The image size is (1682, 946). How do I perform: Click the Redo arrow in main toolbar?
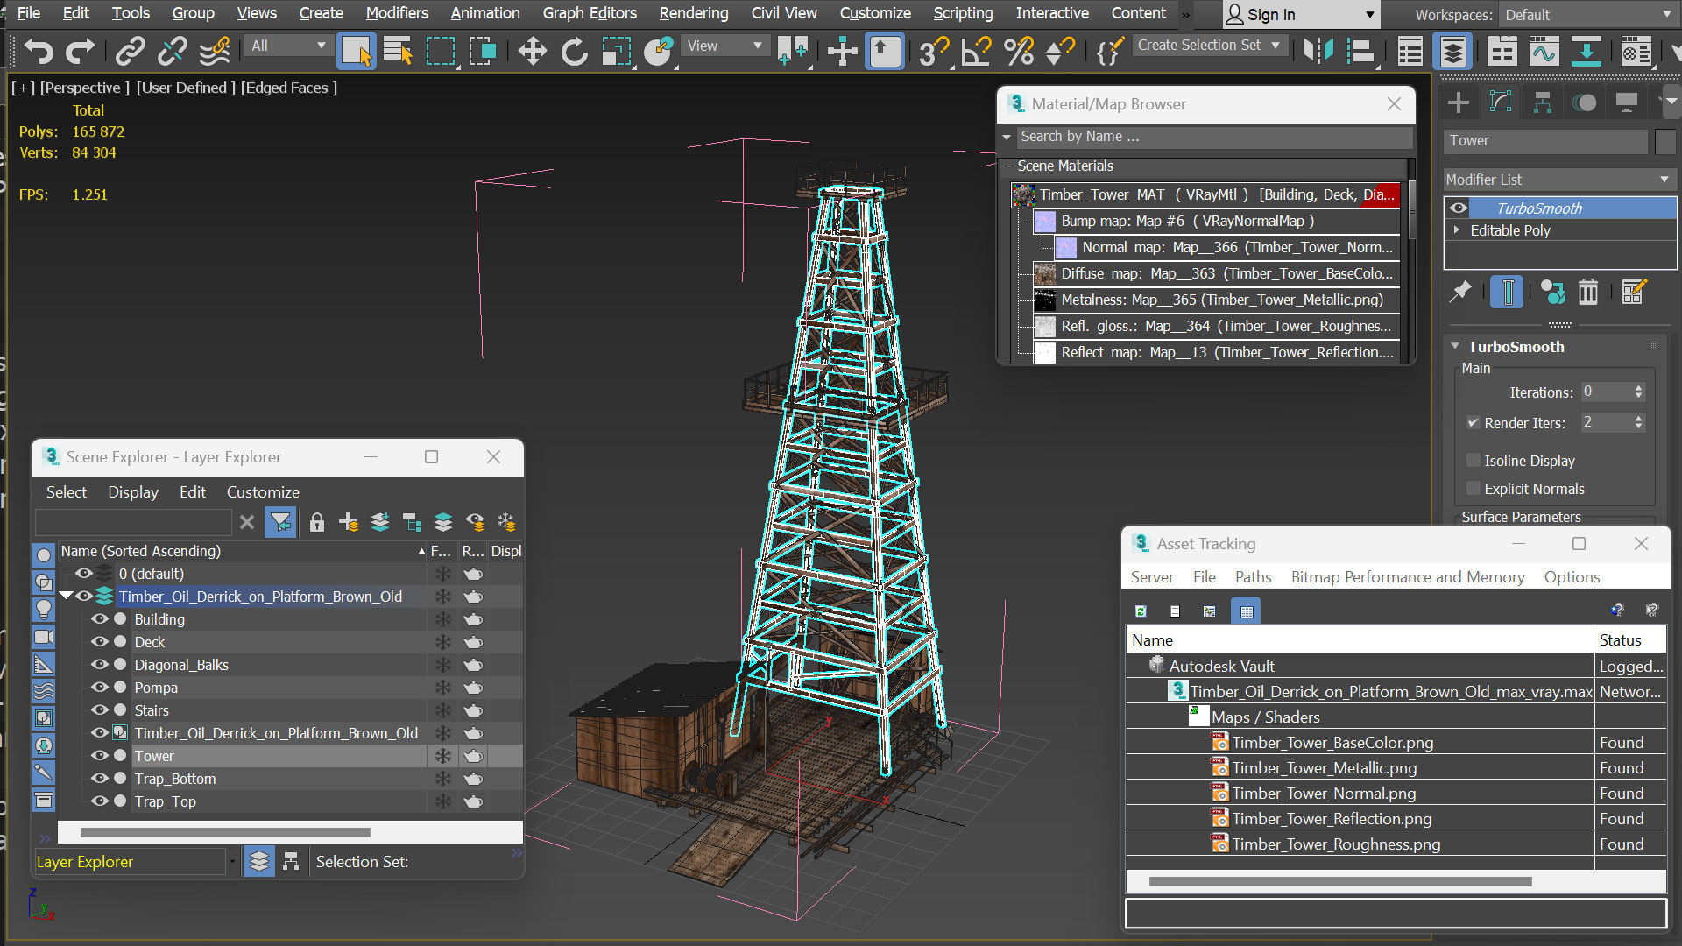[81, 51]
